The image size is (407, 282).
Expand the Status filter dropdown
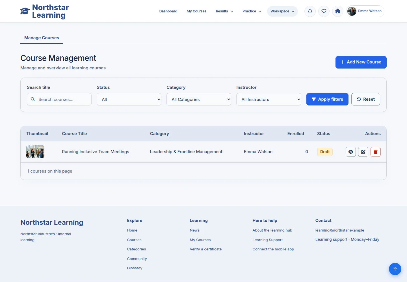[129, 99]
